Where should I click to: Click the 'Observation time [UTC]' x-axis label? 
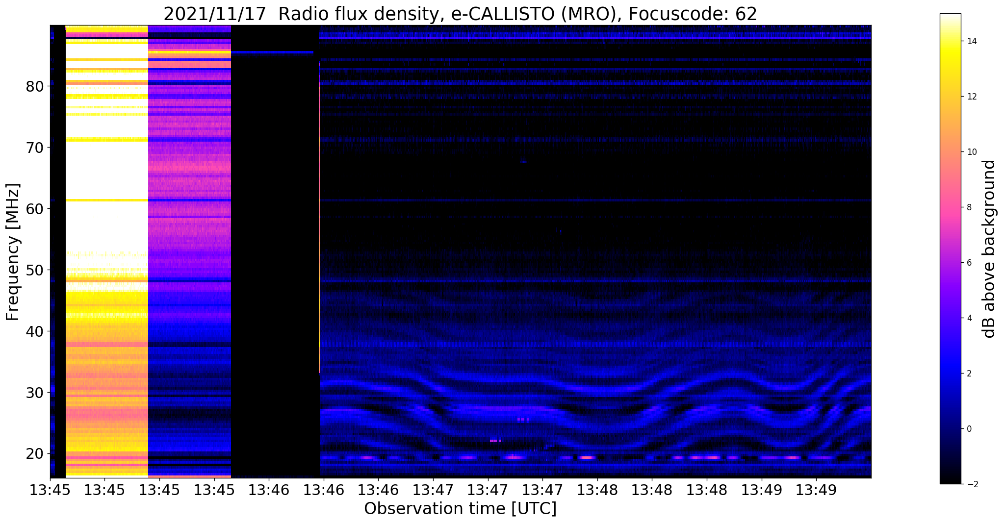460,509
